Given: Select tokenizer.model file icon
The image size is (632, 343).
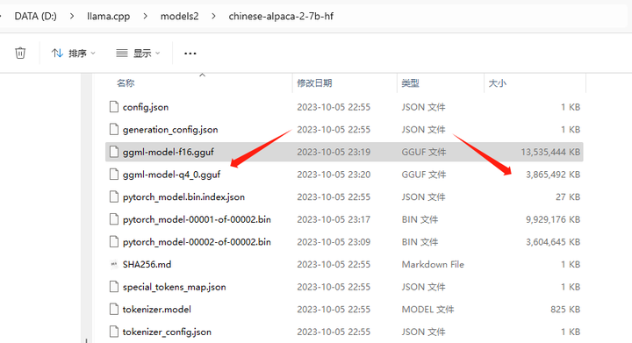Looking at the screenshot, I should (x=114, y=309).
